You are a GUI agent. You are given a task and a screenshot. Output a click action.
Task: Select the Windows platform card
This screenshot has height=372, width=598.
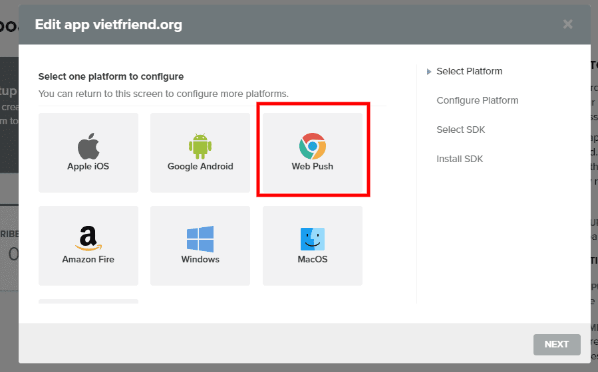[x=200, y=246]
